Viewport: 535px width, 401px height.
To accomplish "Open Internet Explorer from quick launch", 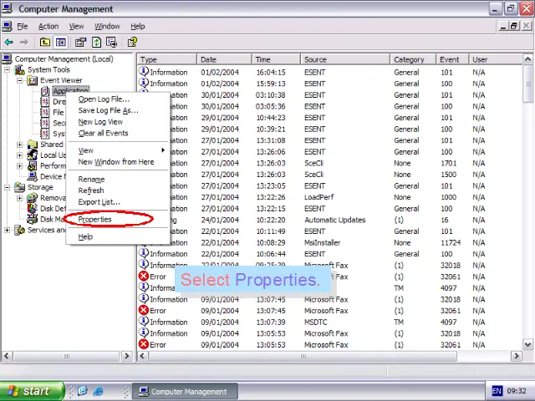I will pos(99,391).
